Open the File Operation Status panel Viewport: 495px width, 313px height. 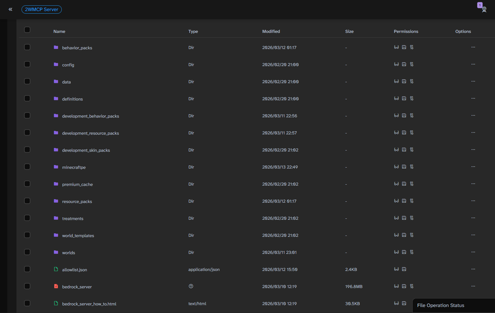coord(441,305)
